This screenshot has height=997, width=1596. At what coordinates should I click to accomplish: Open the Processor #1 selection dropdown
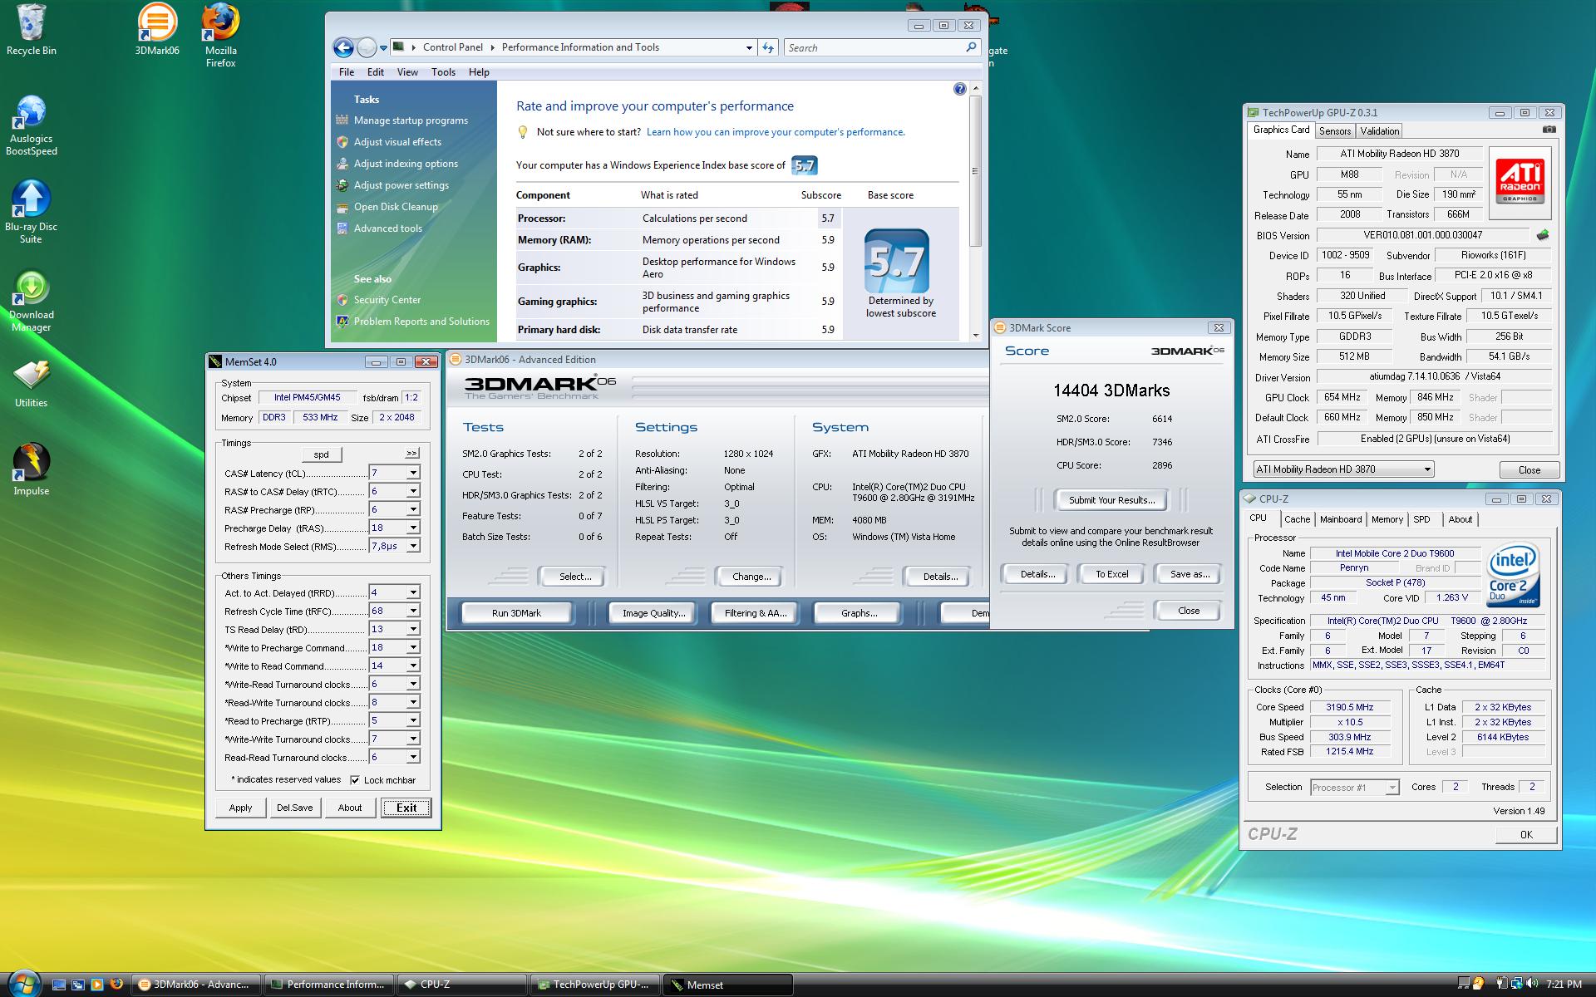1392,788
